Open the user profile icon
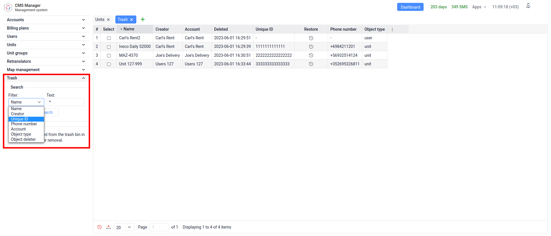Image resolution: width=551 pixels, height=236 pixels. [528, 6]
